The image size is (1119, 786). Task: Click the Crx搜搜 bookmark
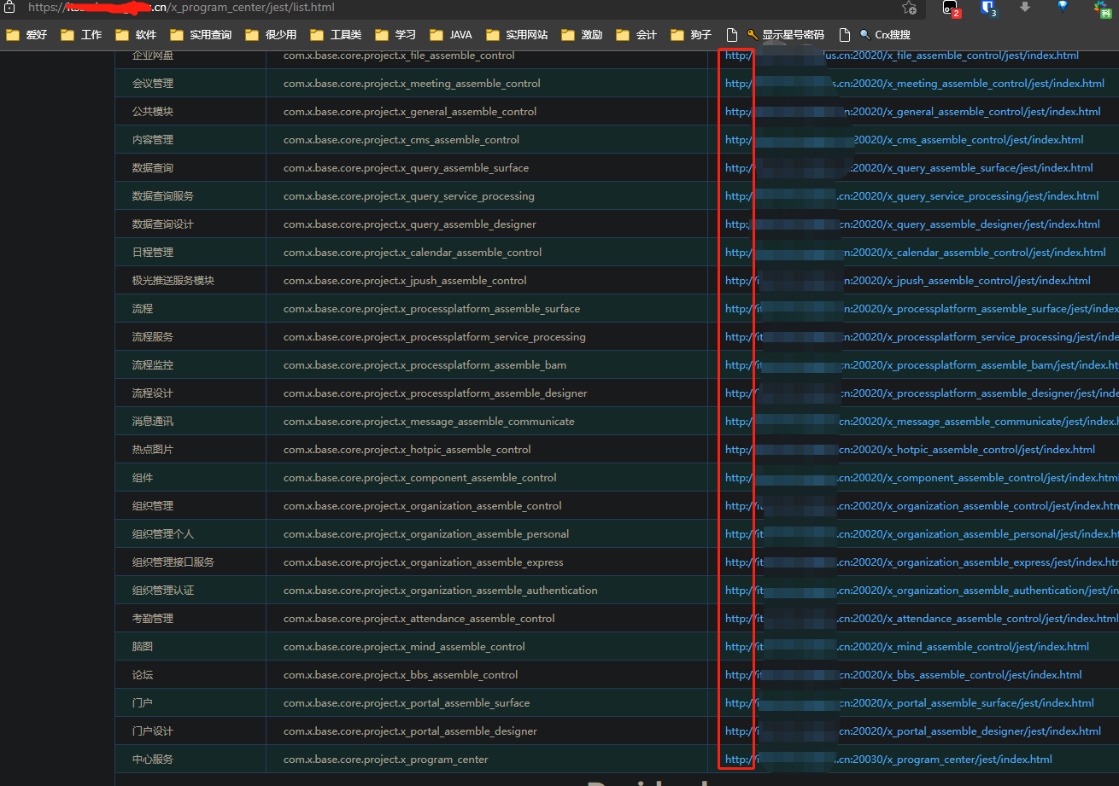(x=885, y=35)
